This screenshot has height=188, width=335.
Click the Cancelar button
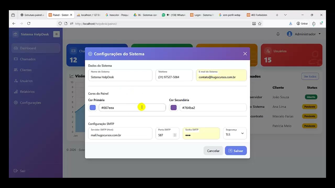213,151
